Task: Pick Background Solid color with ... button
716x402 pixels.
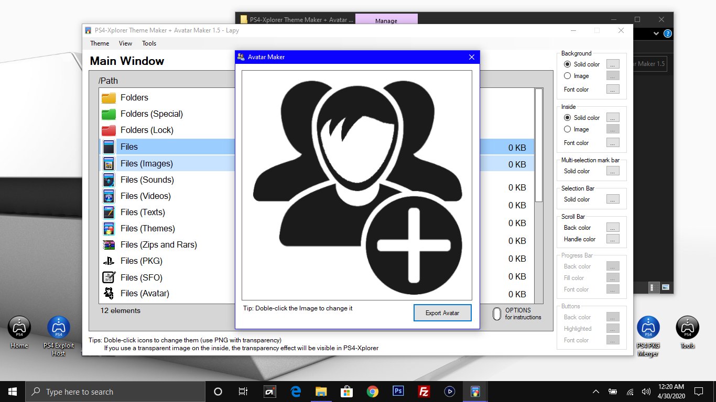Action: pos(613,64)
